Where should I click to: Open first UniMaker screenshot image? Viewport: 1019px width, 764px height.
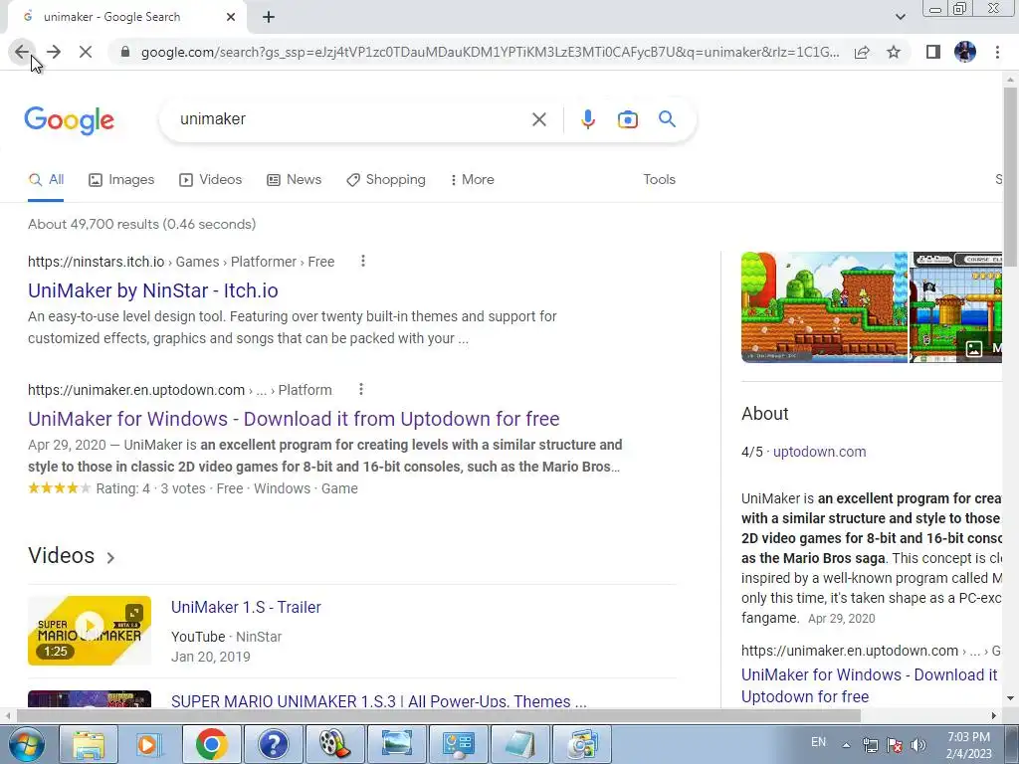[824, 306]
